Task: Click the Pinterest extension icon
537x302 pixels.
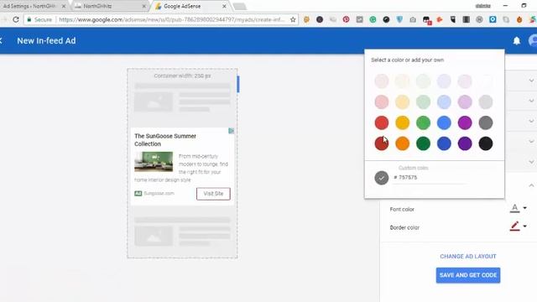Action: (346, 19)
